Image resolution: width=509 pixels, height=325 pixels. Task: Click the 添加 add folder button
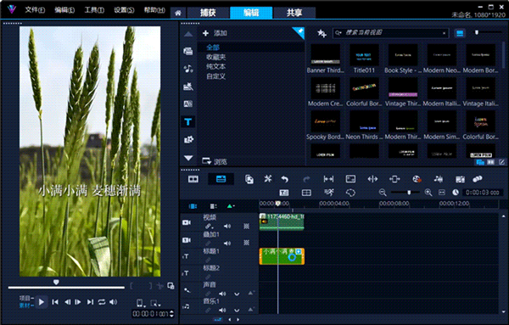tap(215, 33)
